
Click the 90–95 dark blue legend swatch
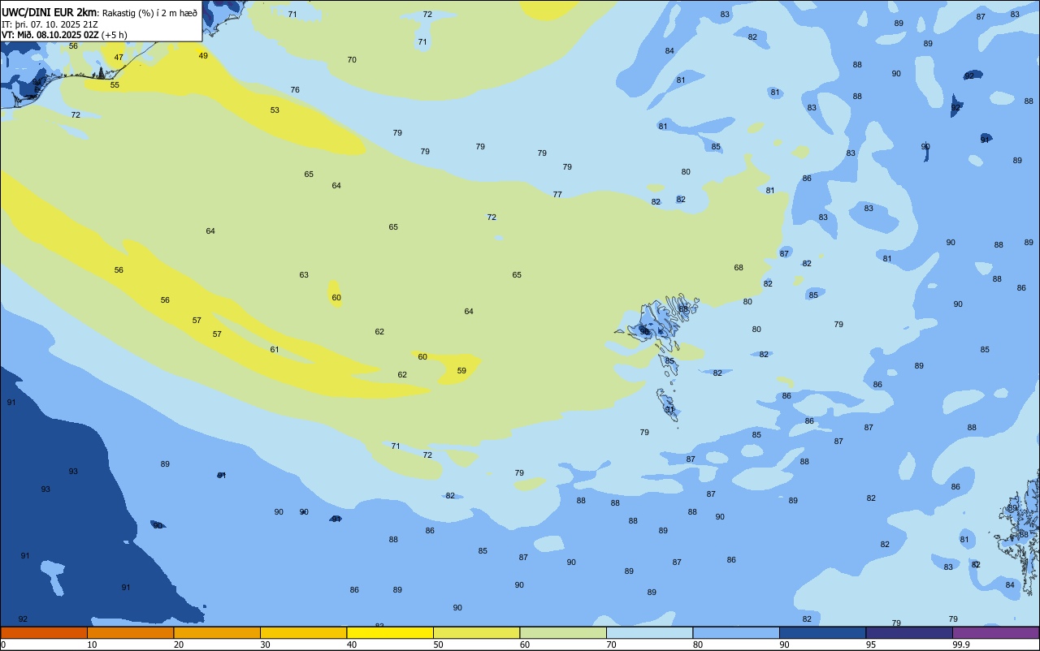pos(822,632)
